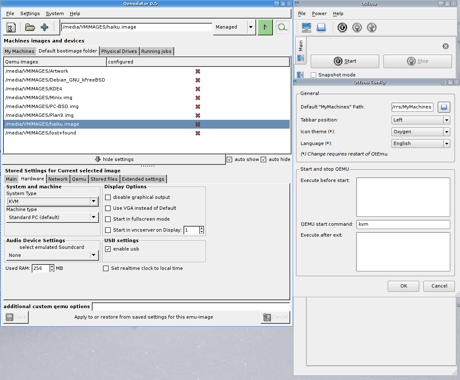460x380 pixels.
Task: Switch to the Physical Drives tab
Action: click(x=119, y=51)
